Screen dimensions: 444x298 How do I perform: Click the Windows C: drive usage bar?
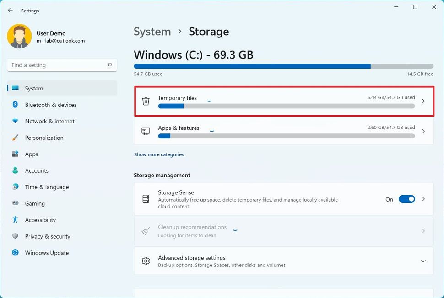[283, 66]
